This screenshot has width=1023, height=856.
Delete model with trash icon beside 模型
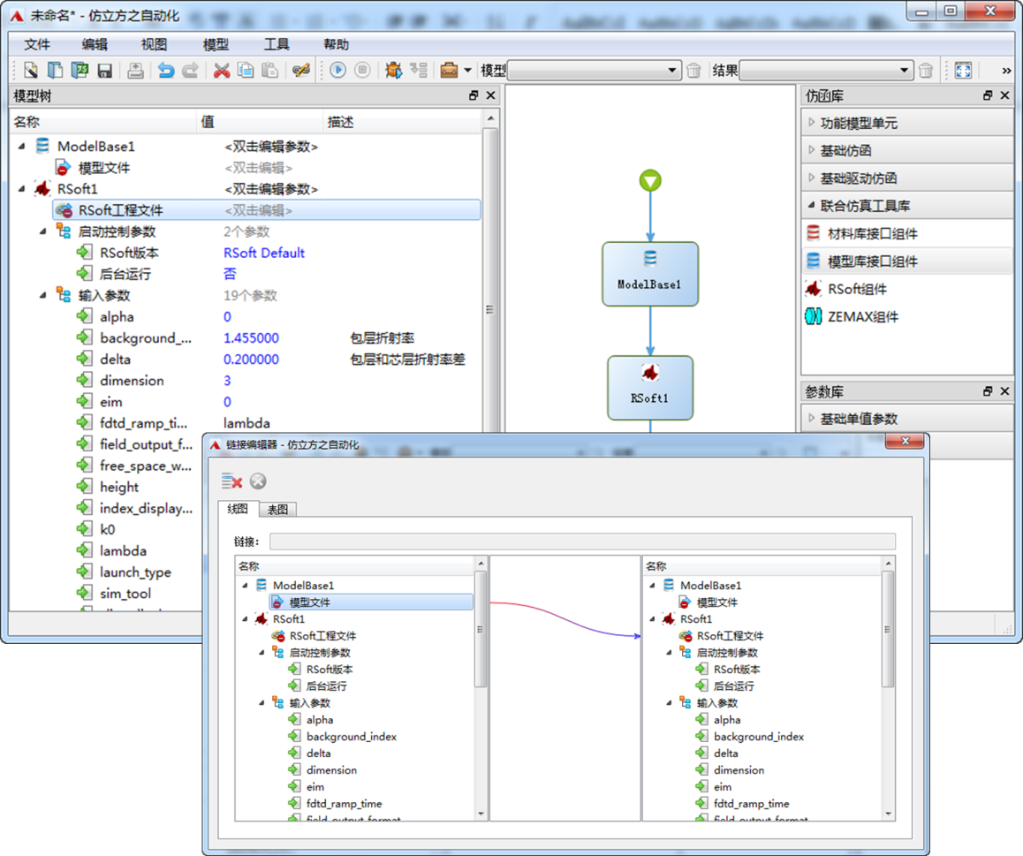click(x=694, y=71)
